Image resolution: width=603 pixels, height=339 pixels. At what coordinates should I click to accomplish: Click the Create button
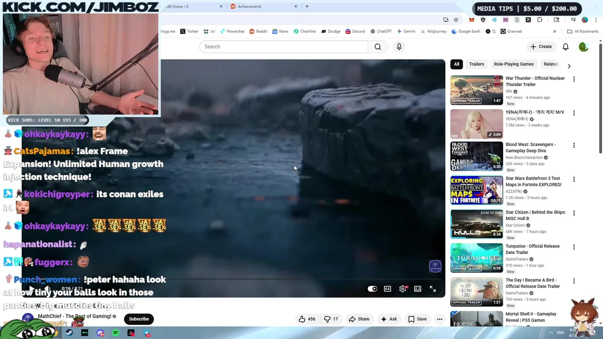(541, 47)
